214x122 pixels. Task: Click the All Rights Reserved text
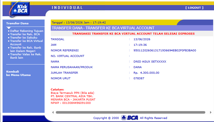(153, 118)
